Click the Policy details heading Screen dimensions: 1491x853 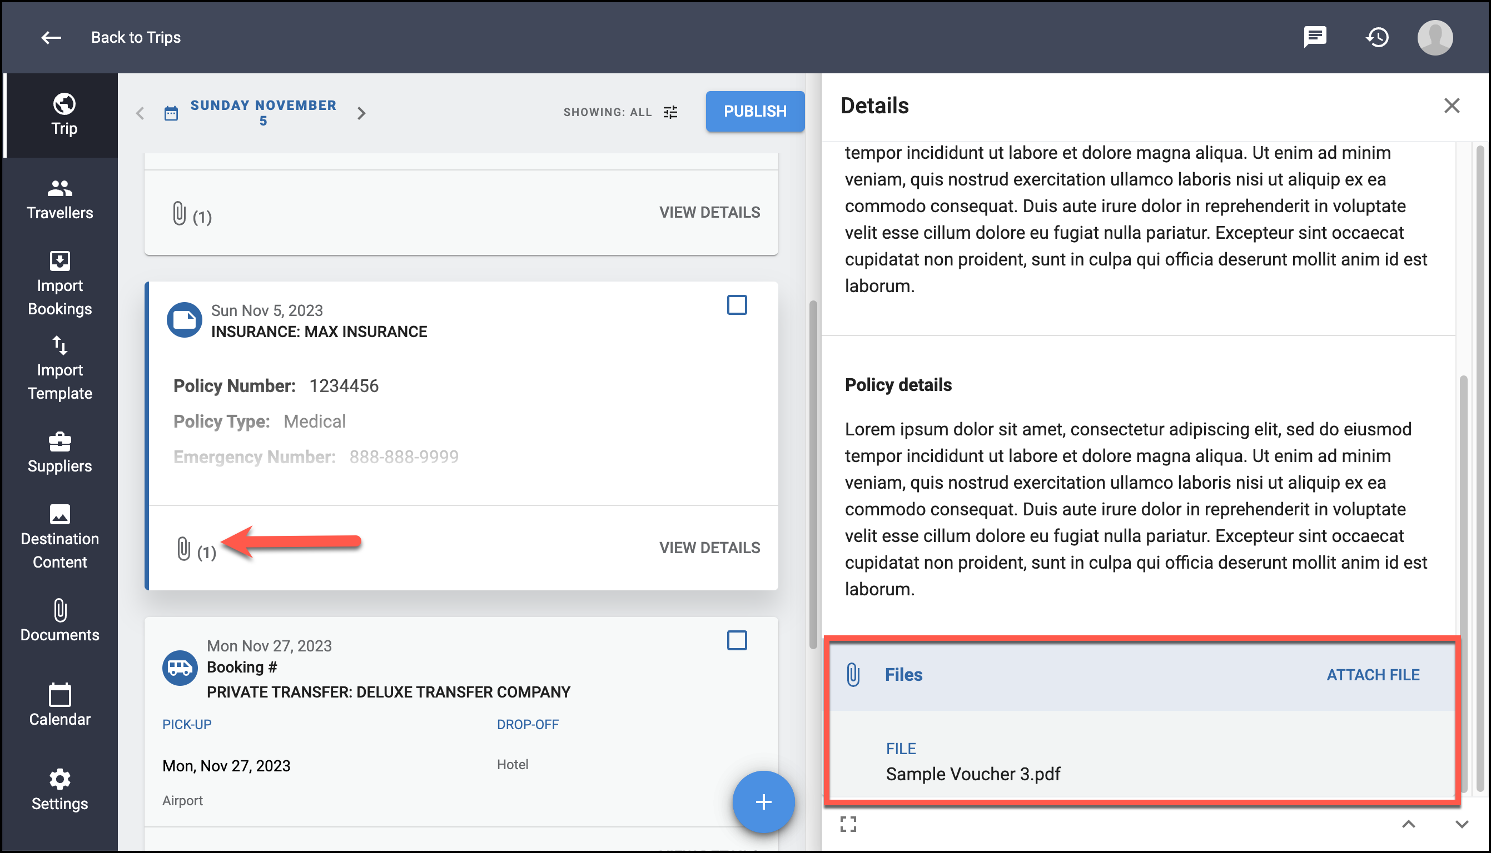[x=898, y=385]
